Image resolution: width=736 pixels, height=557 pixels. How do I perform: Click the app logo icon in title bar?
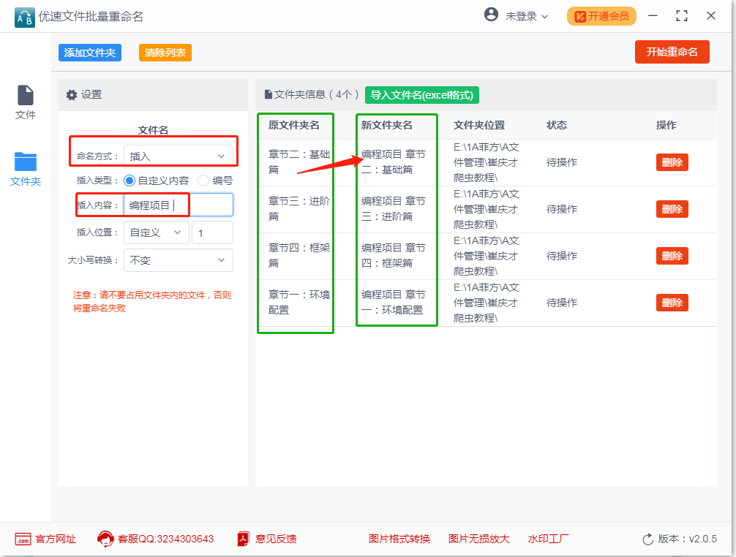[24, 16]
